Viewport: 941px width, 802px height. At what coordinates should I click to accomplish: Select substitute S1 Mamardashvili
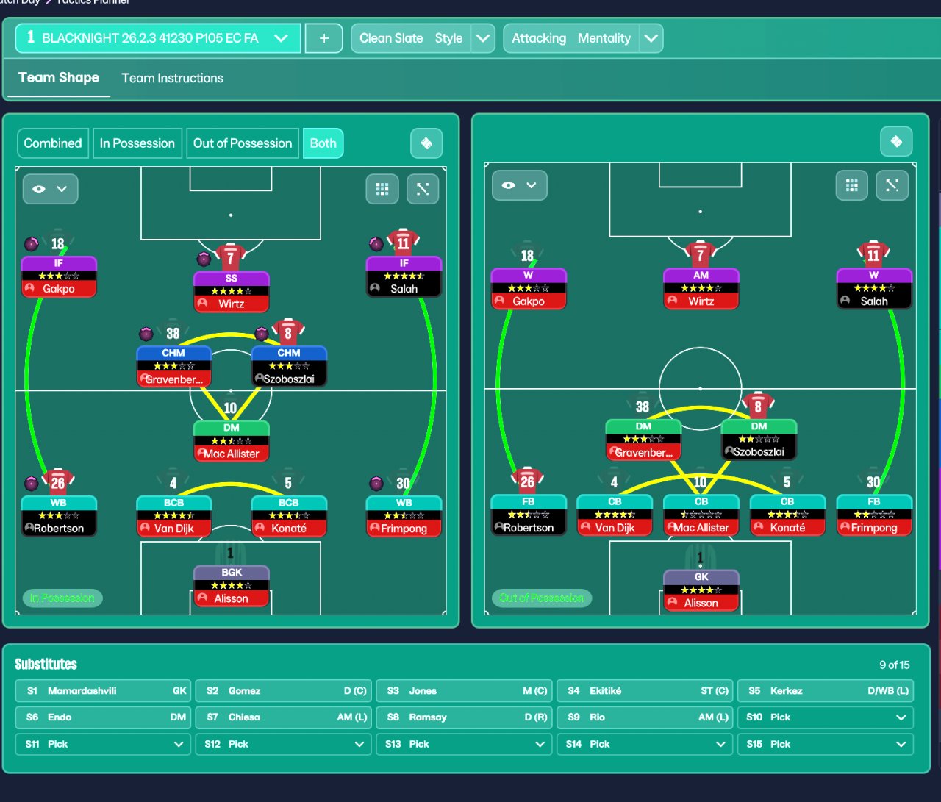(103, 691)
